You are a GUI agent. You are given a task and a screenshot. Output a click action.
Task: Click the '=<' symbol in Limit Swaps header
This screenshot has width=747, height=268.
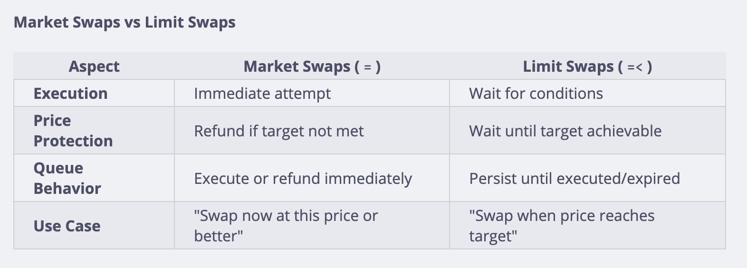pos(635,67)
